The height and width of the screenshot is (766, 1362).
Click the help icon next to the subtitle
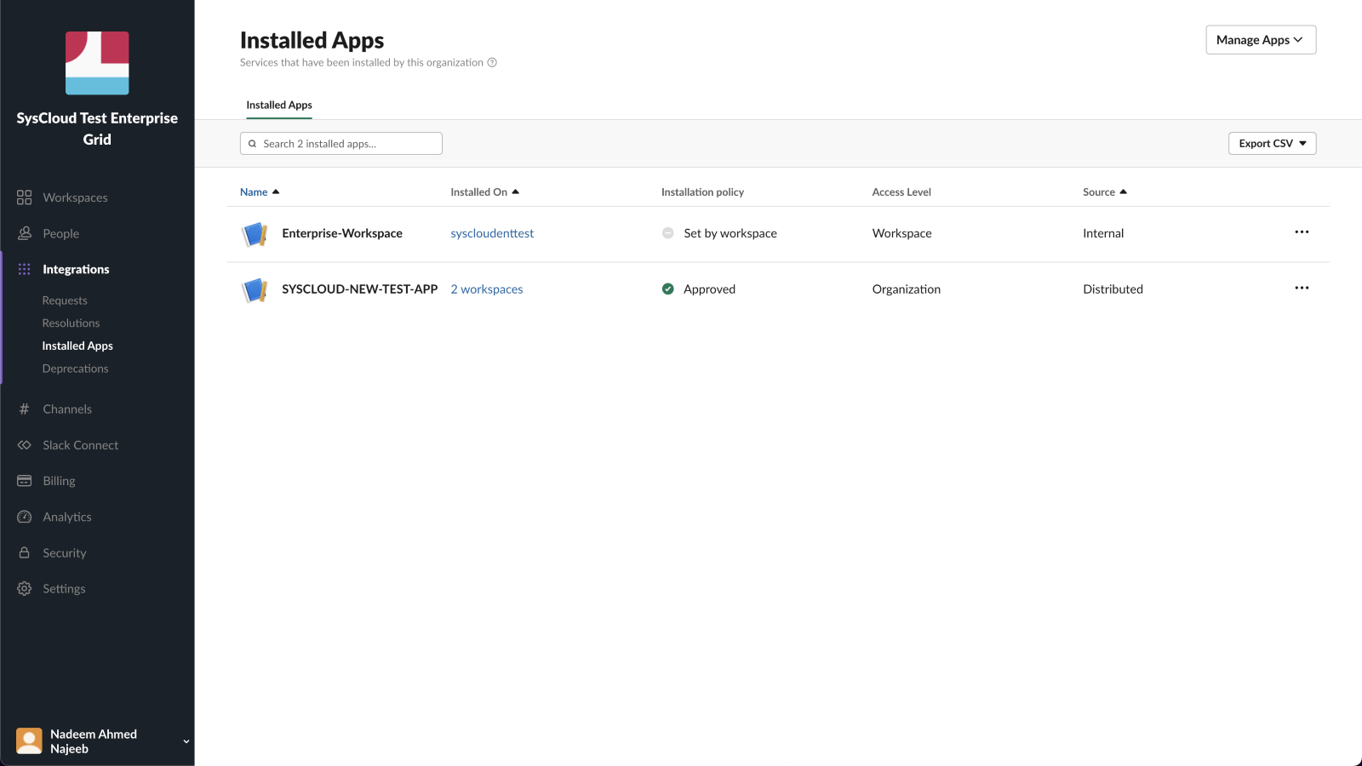(491, 62)
